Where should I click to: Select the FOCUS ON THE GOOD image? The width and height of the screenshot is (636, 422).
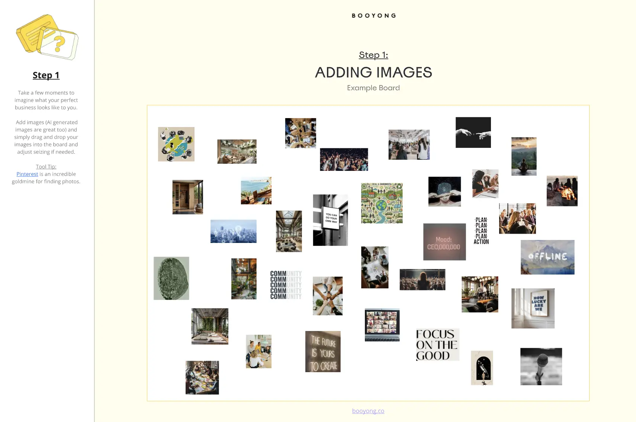(437, 344)
